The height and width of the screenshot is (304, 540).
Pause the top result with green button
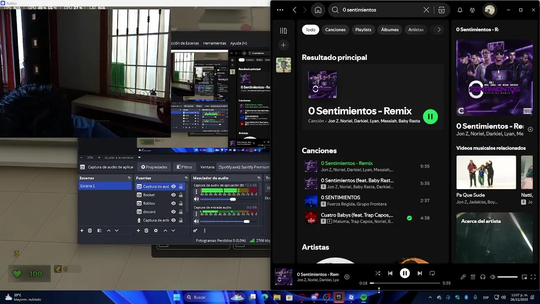430,117
